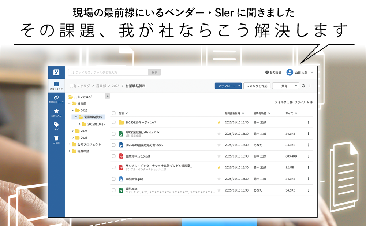Sort by the 最終更新日時 column
Screen dimensions: 366x226
[x=234, y=113]
